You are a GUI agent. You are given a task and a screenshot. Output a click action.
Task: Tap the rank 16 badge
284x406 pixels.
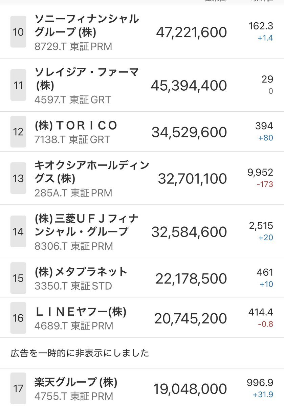pyautogui.click(x=18, y=318)
